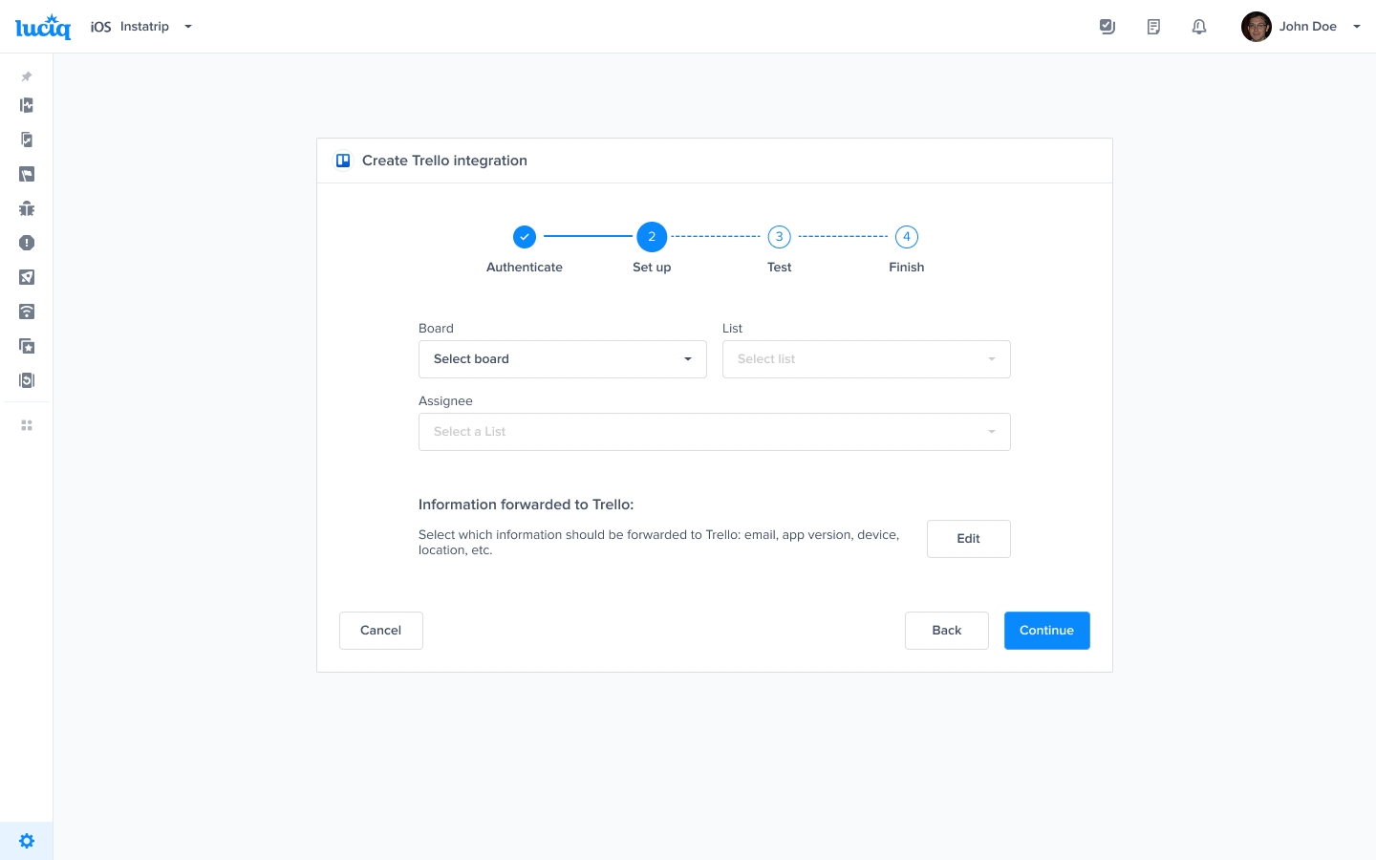
Task: Click the flag icon in left sidebar
Action: tap(27, 174)
